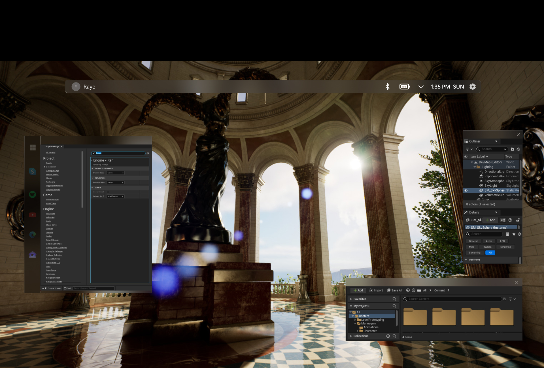Open the Software Ray Tracing dropdown showing Detail Tracing
The image size is (544, 368).
[115, 196]
